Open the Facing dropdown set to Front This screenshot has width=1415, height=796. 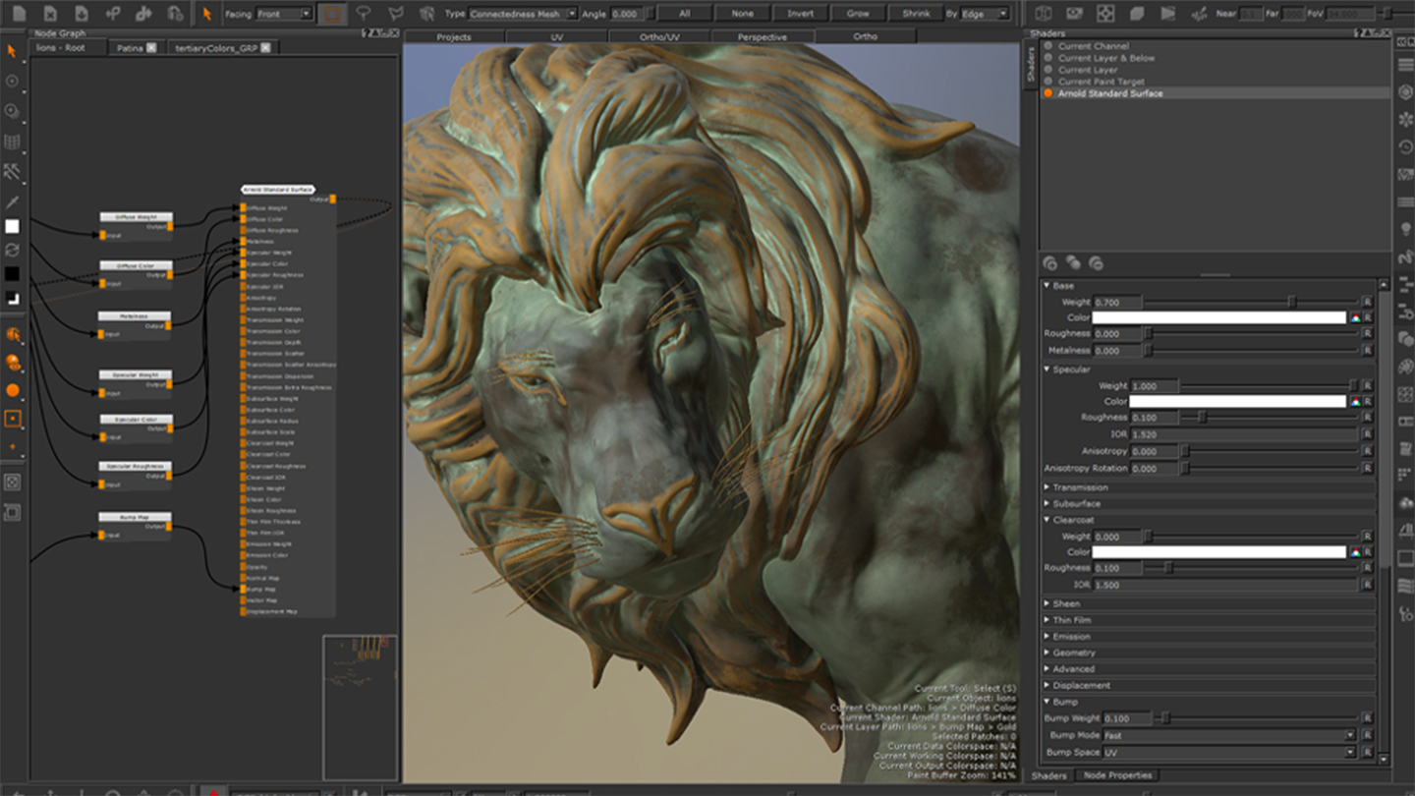point(284,14)
